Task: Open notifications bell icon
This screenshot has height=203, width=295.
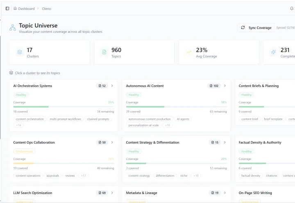Action: click(292, 9)
